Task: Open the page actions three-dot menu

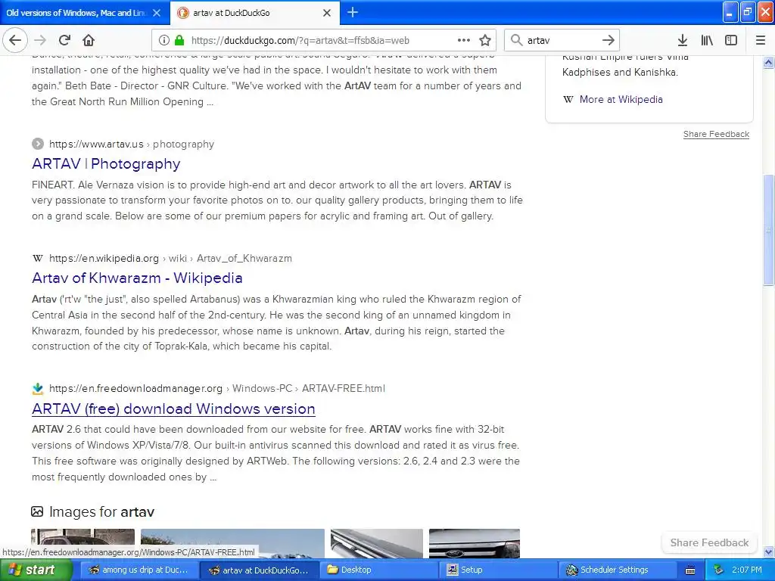Action: tap(464, 40)
